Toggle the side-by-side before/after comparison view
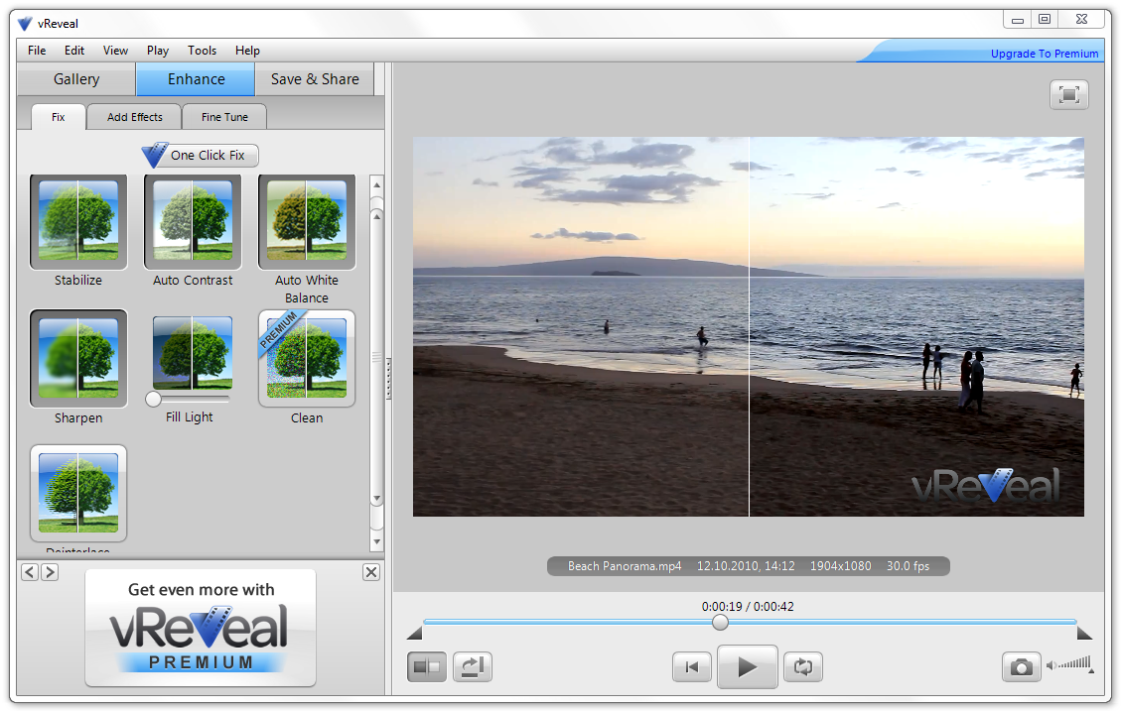1121x711 pixels. pyautogui.click(x=427, y=666)
